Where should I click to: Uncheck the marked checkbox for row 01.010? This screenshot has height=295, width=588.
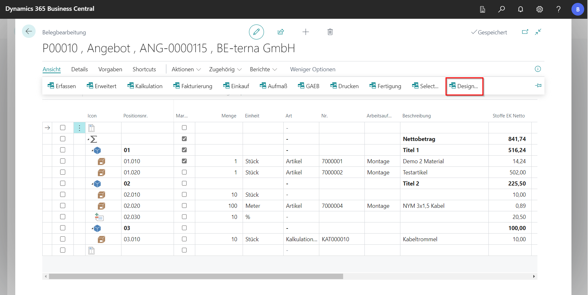point(184,161)
